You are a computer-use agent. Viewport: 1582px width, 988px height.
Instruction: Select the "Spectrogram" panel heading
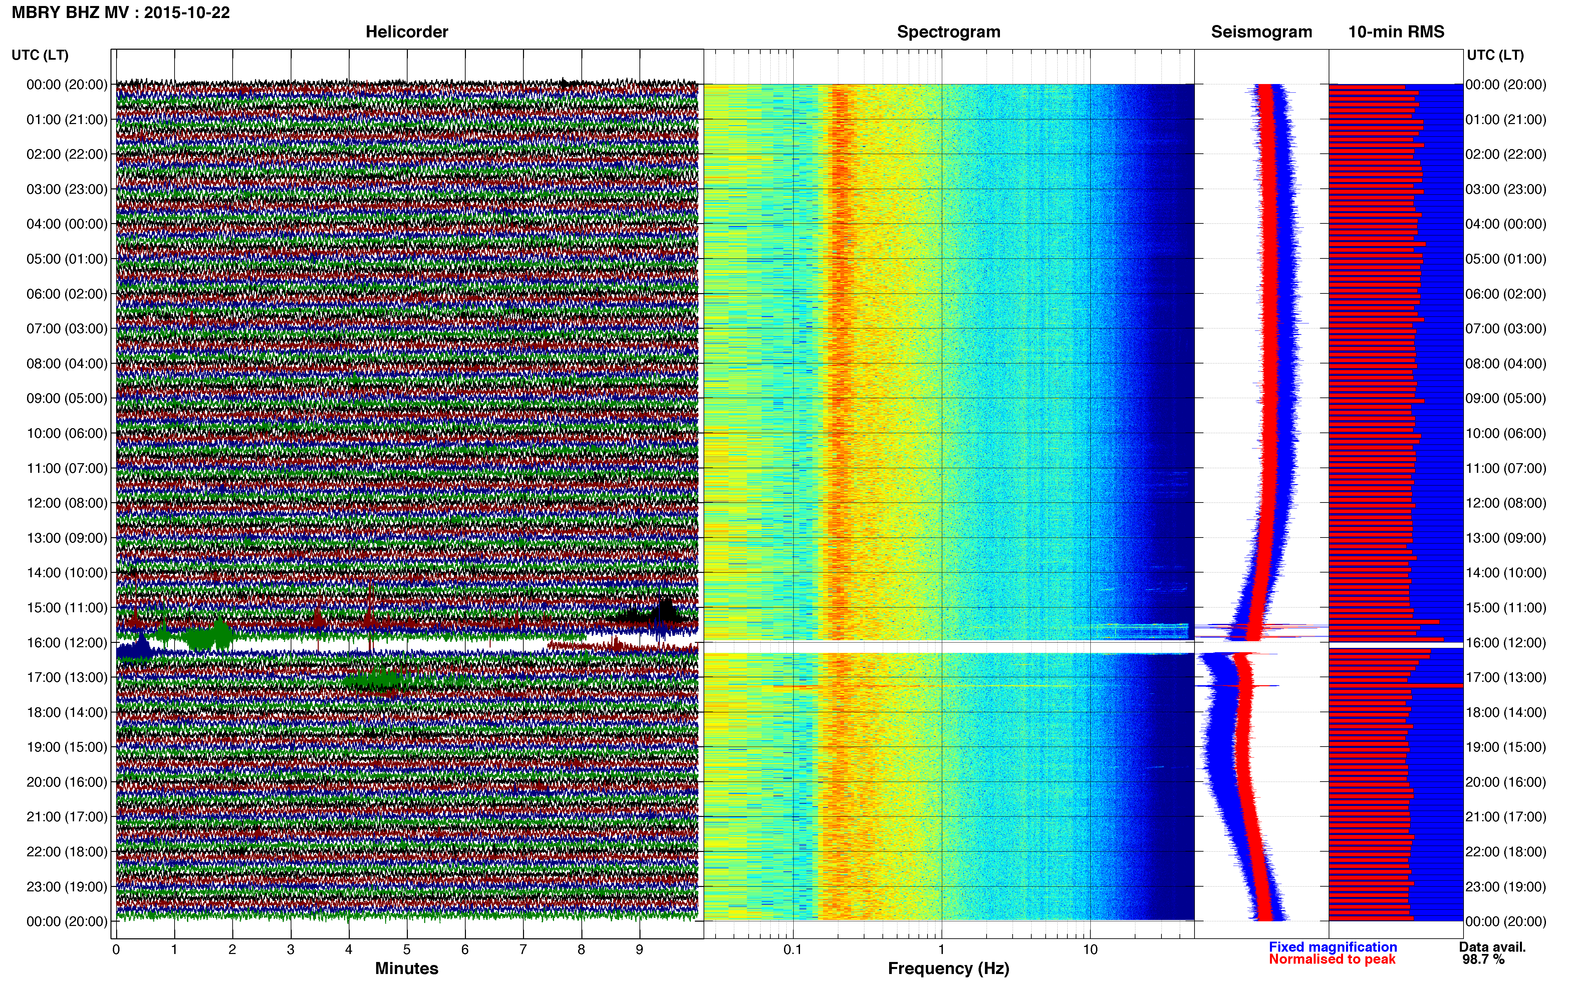click(x=948, y=32)
